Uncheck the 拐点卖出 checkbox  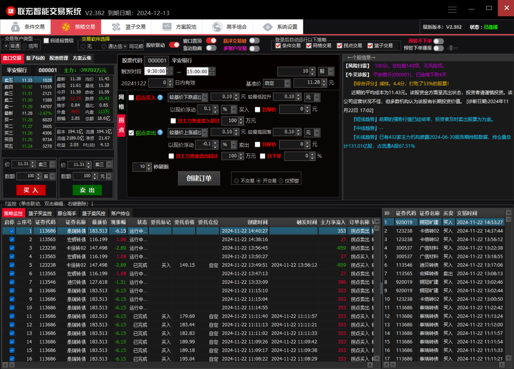click(131, 133)
